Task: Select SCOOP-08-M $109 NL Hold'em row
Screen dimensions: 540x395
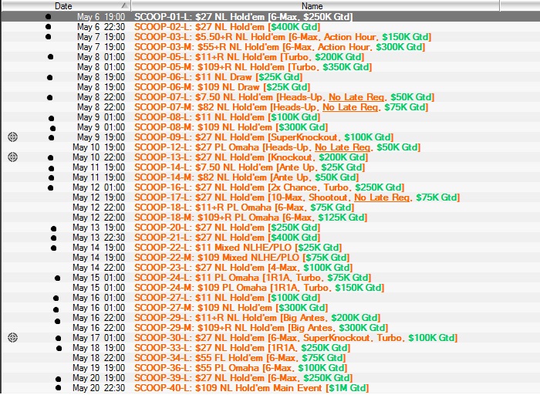Action: click(270, 127)
